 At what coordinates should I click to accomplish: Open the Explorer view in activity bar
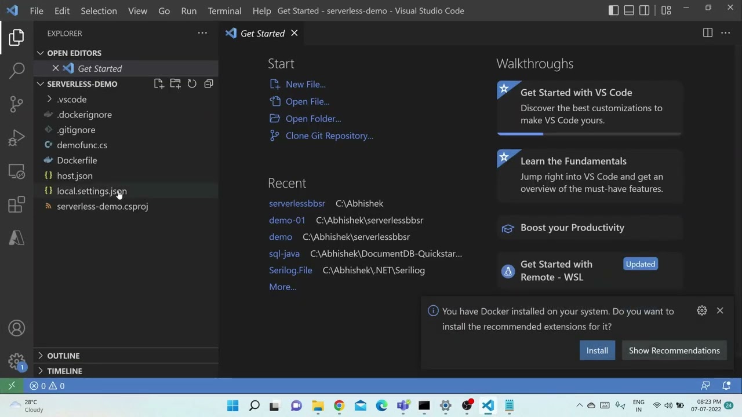[x=17, y=38]
